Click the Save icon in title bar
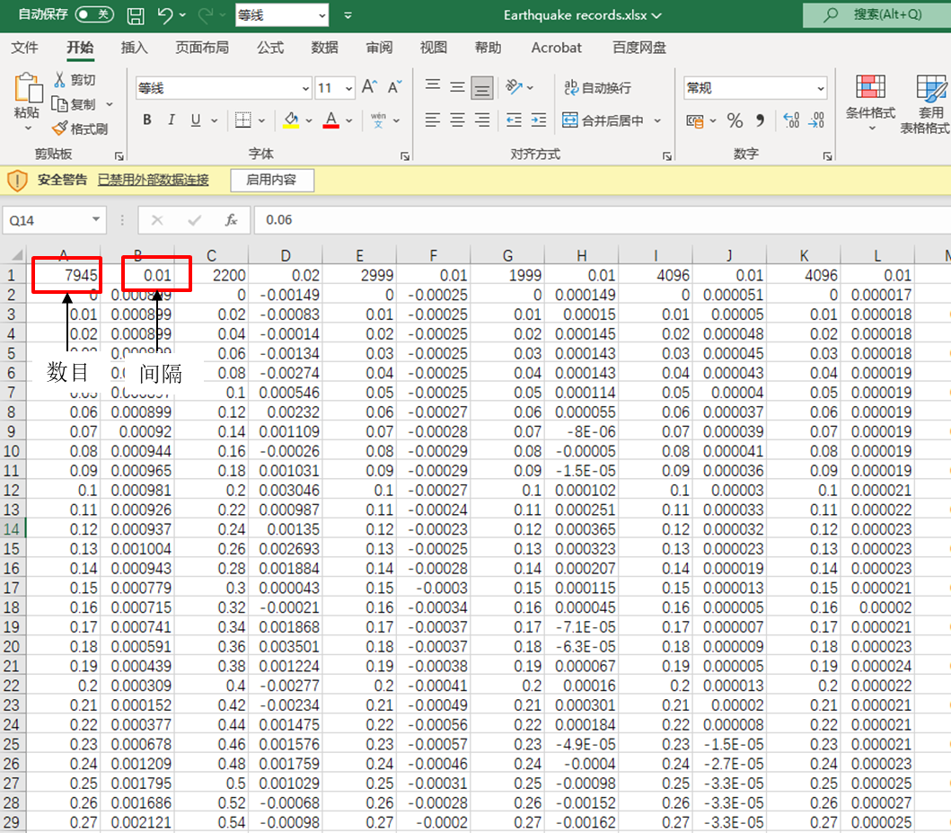Image resolution: width=951 pixels, height=833 pixels. coord(136,16)
